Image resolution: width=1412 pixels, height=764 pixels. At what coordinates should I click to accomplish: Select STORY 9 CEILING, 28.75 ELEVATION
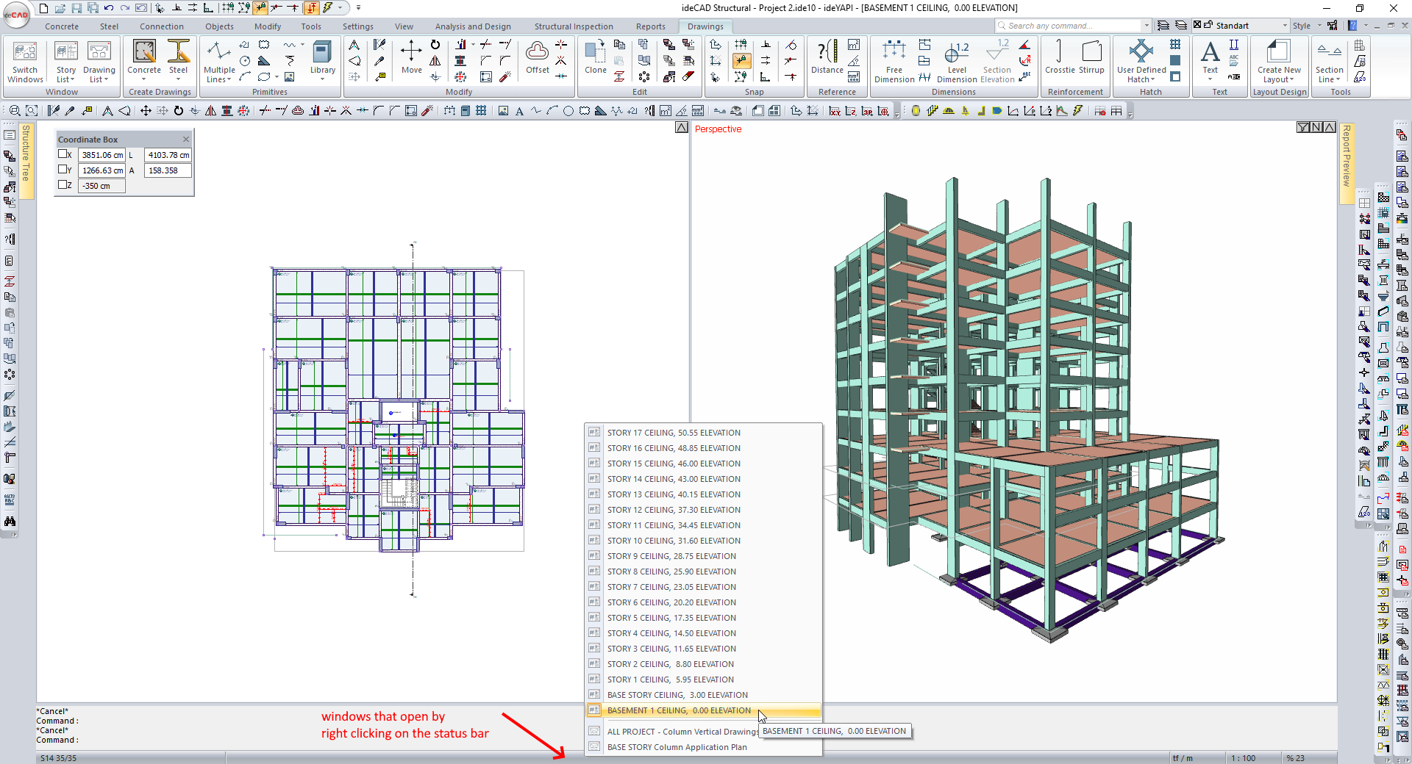pos(671,556)
